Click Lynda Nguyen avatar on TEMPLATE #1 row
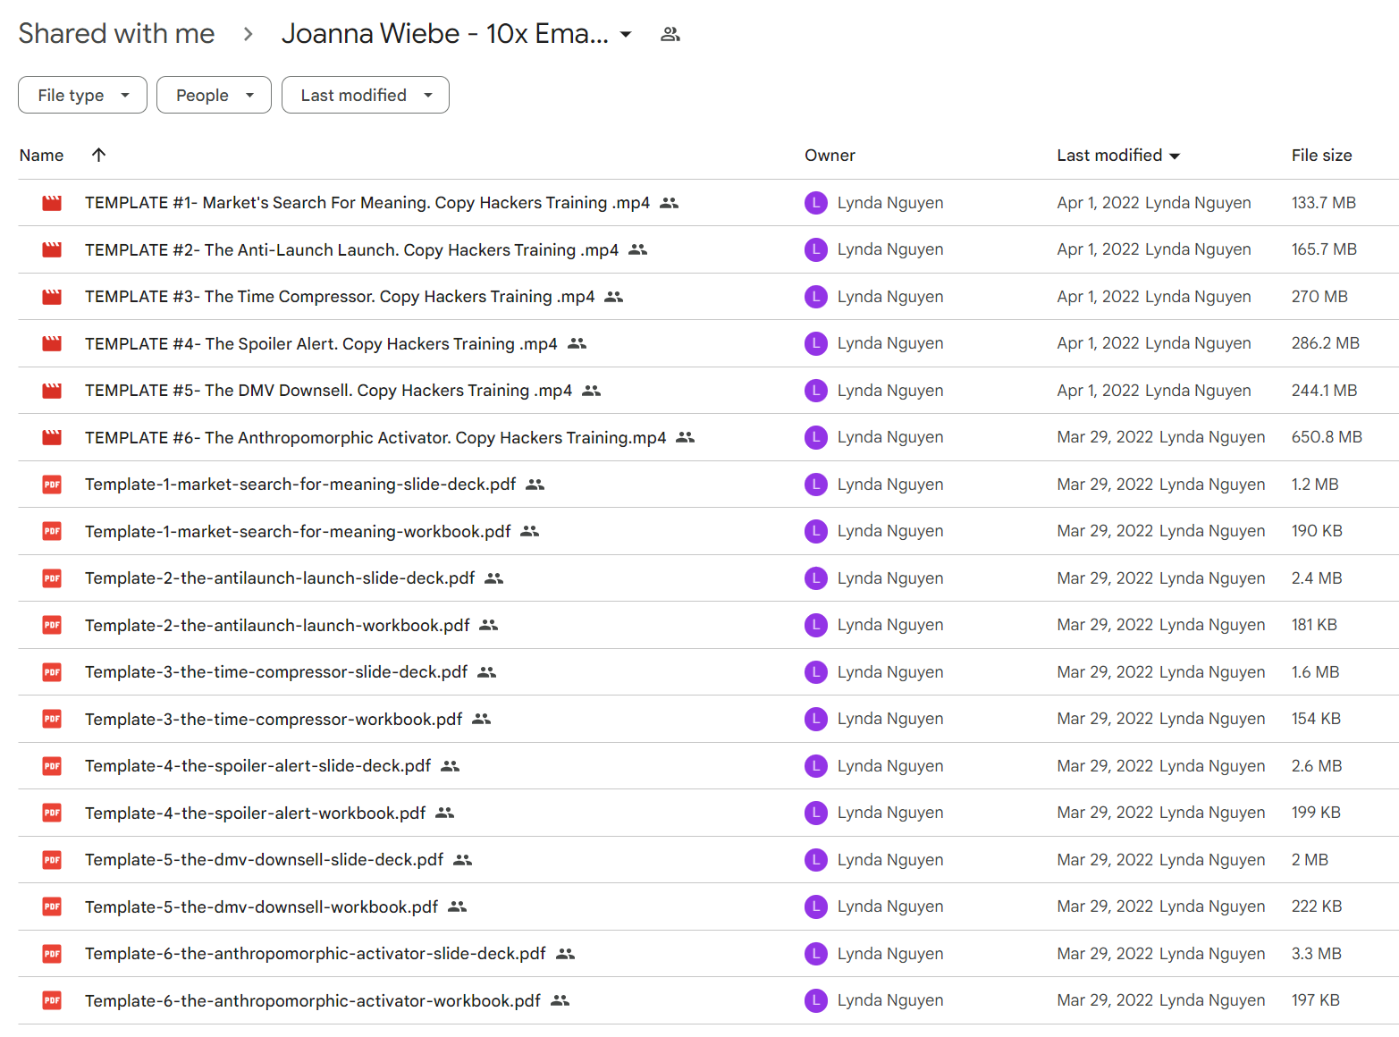 pyautogui.click(x=816, y=203)
